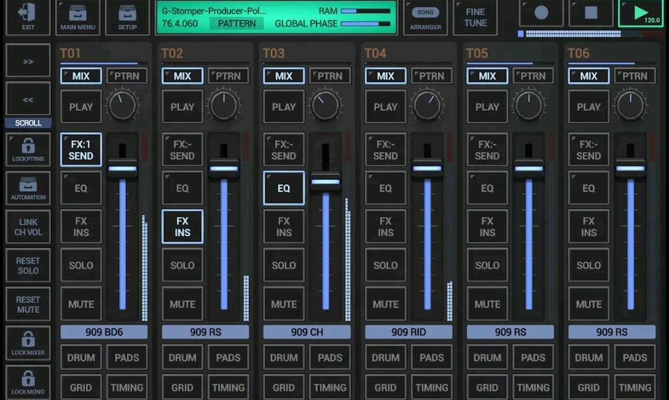Open the Fine Tune control
This screenshot has width=669, height=400.
tap(475, 18)
